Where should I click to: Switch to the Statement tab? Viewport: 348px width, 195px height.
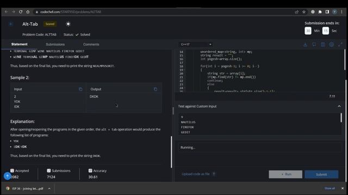tap(20, 44)
